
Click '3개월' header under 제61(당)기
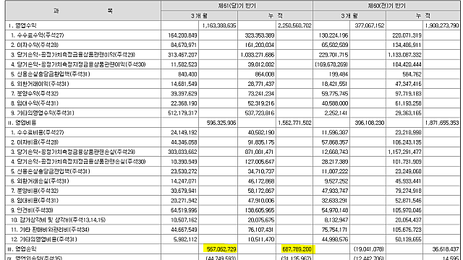point(200,16)
